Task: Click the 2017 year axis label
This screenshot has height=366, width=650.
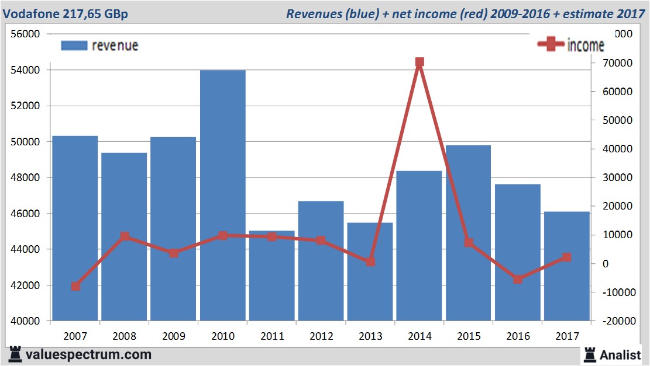Action: click(x=567, y=336)
